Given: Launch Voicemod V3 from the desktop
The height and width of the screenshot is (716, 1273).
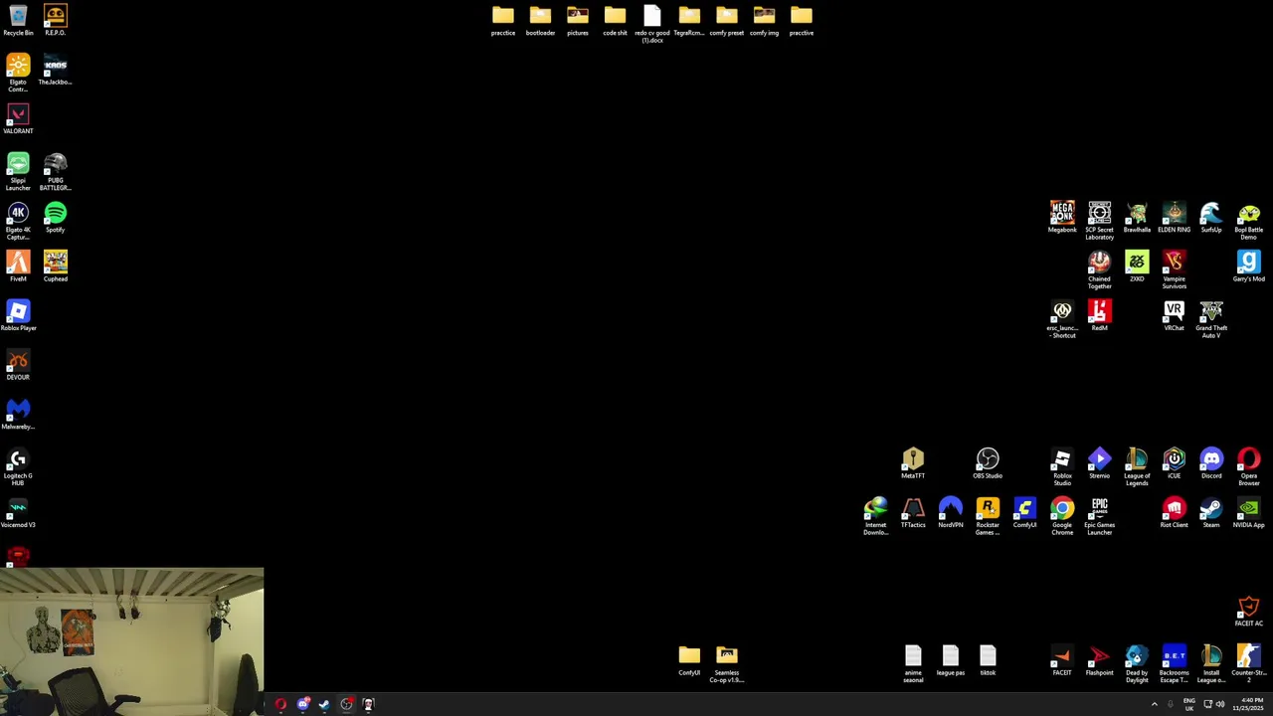Looking at the screenshot, I should [x=18, y=512].
